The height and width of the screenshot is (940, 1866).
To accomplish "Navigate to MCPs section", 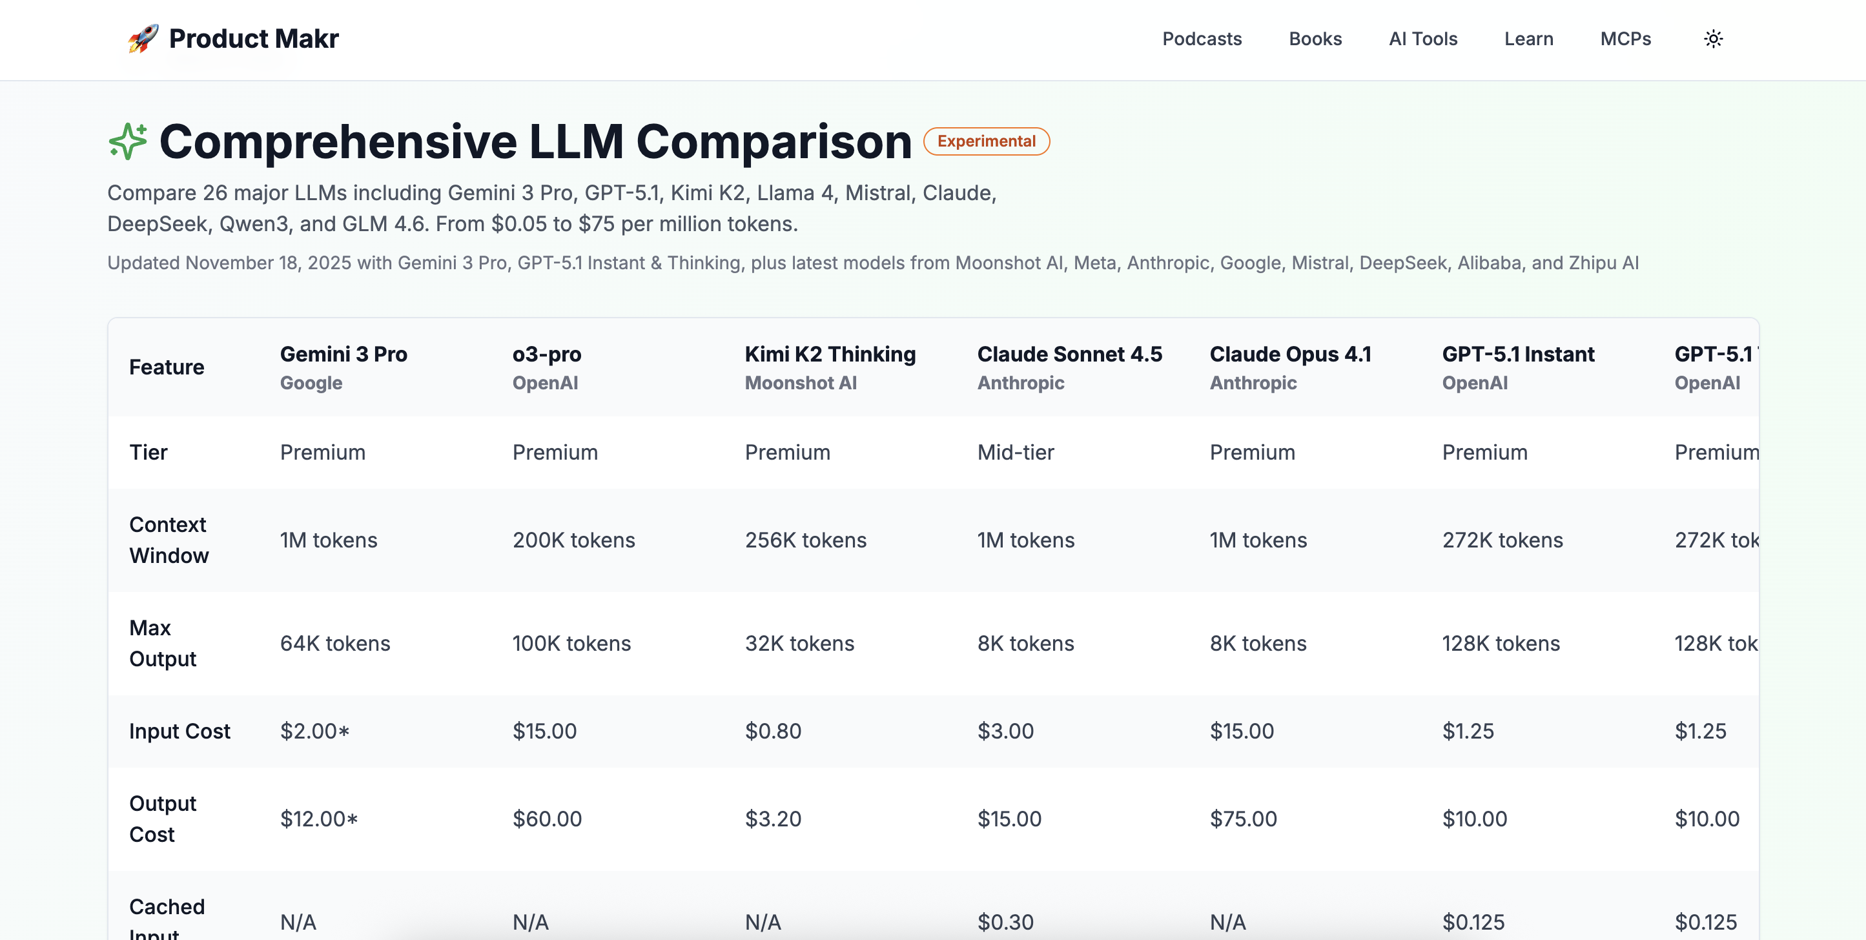I will pos(1625,38).
